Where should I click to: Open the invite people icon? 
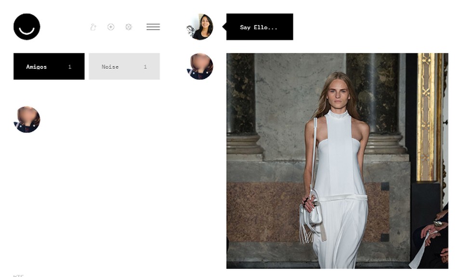[93, 27]
